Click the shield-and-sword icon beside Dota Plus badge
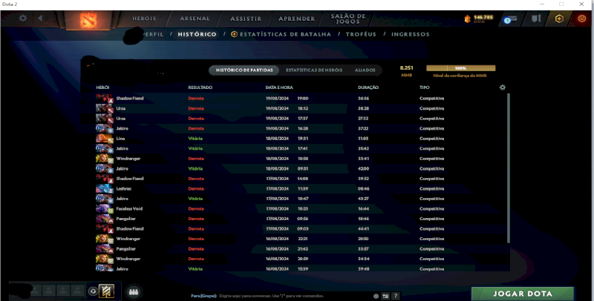The width and height of the screenshot is (594, 301). point(536,18)
